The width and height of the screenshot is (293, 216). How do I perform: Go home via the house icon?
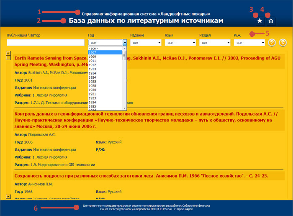(271, 21)
